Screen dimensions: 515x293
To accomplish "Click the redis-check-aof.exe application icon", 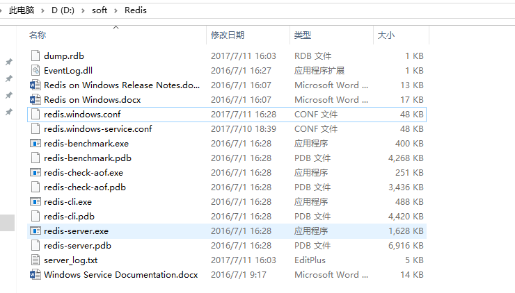I will 35,173.
